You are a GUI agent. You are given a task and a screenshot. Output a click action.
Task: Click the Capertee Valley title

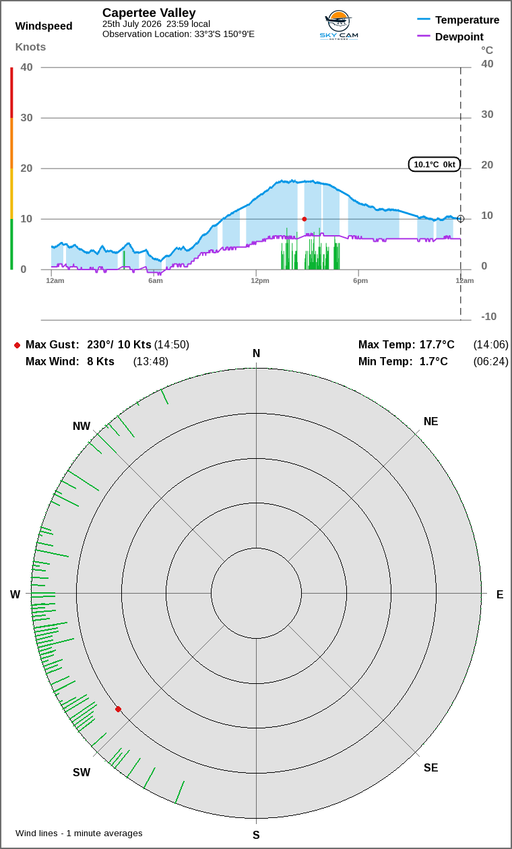click(149, 13)
